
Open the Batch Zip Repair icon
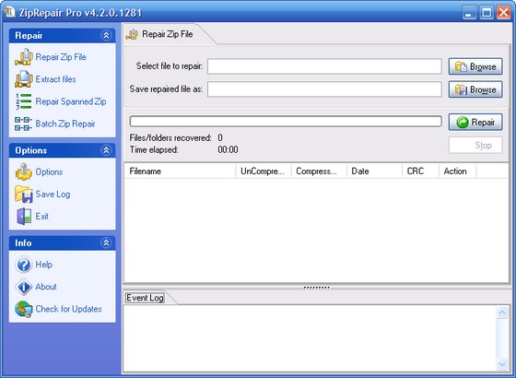click(23, 124)
